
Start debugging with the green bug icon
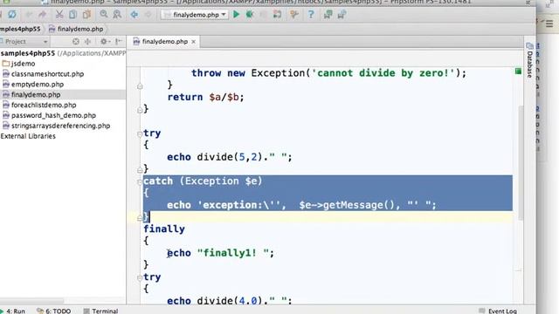(x=250, y=15)
